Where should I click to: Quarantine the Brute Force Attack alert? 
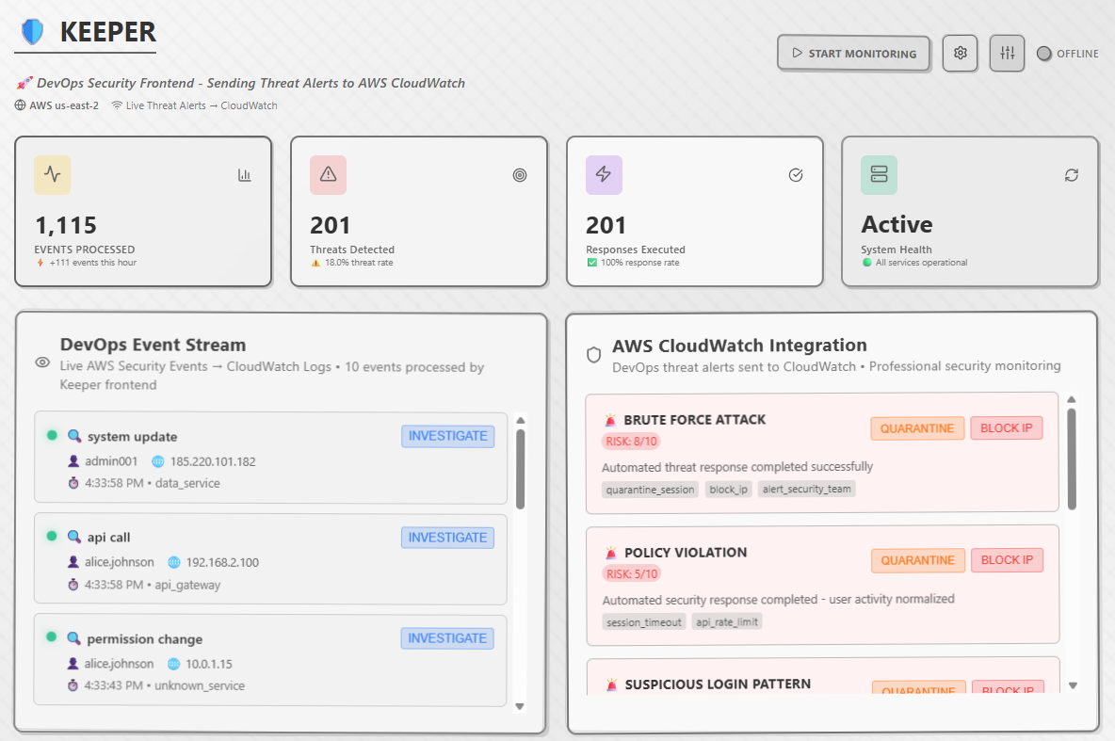click(x=917, y=428)
